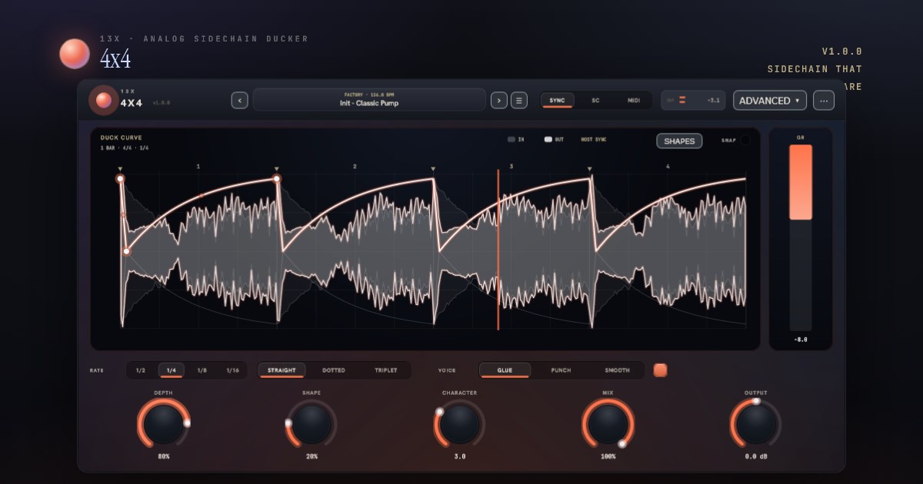
Task: Select SYNC trigger mode
Action: (557, 101)
